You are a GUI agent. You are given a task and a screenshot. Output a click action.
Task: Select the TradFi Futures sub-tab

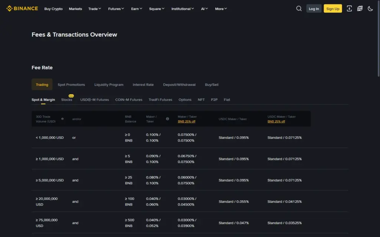pos(160,100)
